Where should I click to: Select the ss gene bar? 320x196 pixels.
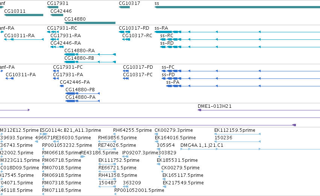click(x=237, y=7)
